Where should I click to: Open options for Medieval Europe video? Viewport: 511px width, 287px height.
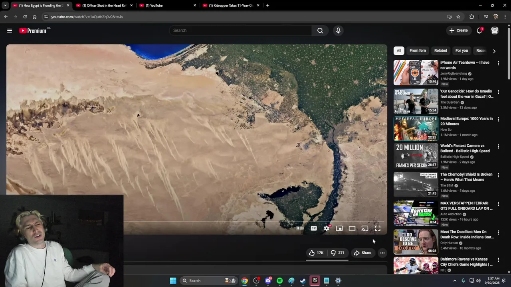tap(498, 119)
